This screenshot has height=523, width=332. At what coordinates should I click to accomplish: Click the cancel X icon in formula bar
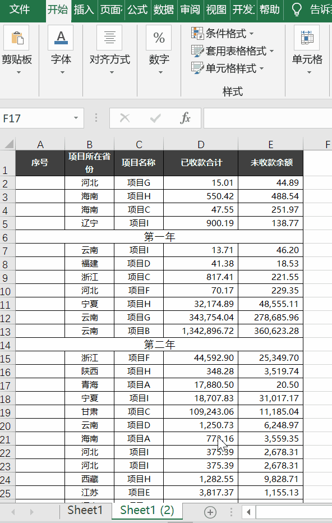(125, 118)
